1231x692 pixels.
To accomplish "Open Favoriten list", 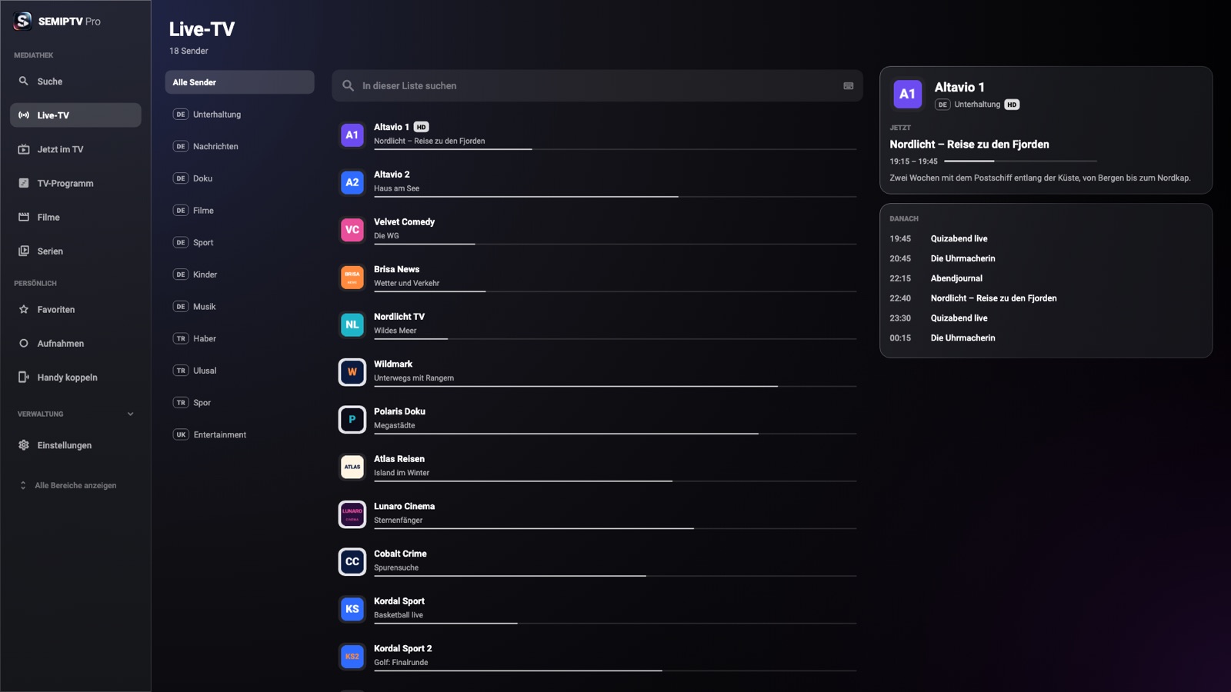I will (x=75, y=309).
